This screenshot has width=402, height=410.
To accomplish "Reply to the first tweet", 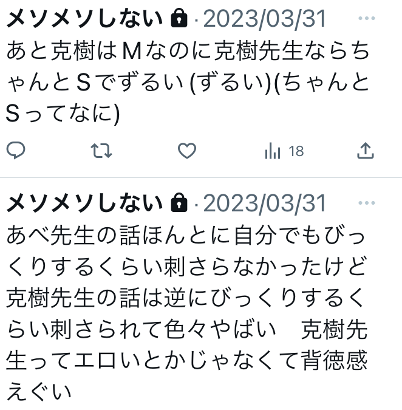I will [16, 151].
